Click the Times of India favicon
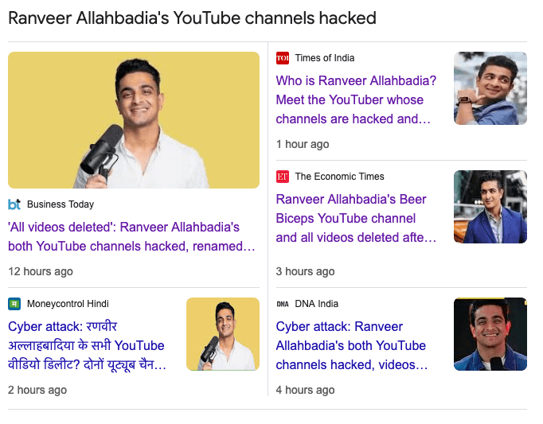 click(283, 58)
